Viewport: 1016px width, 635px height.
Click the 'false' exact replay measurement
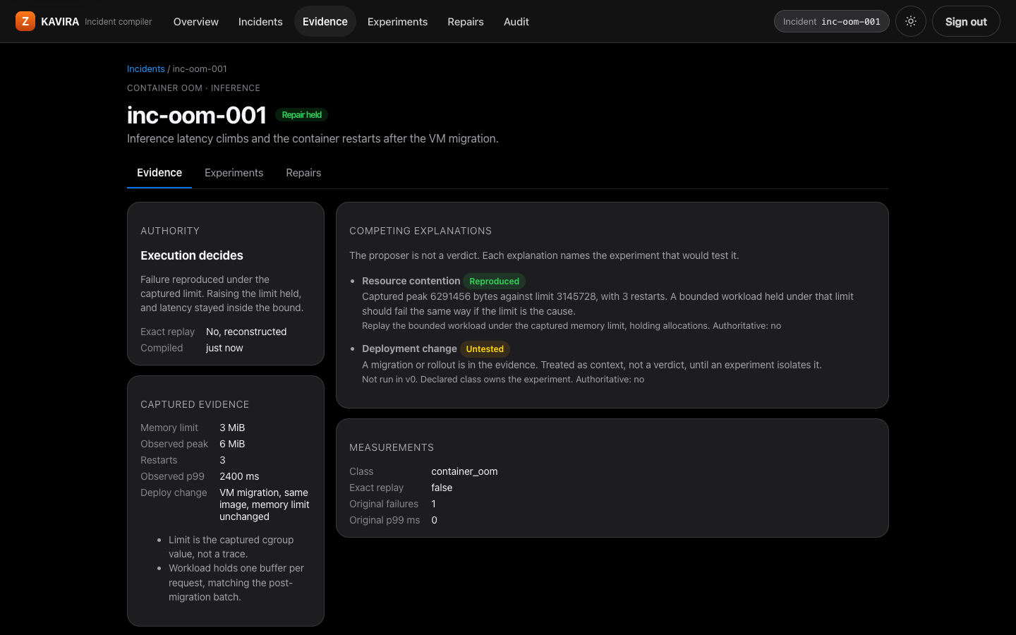coord(442,488)
